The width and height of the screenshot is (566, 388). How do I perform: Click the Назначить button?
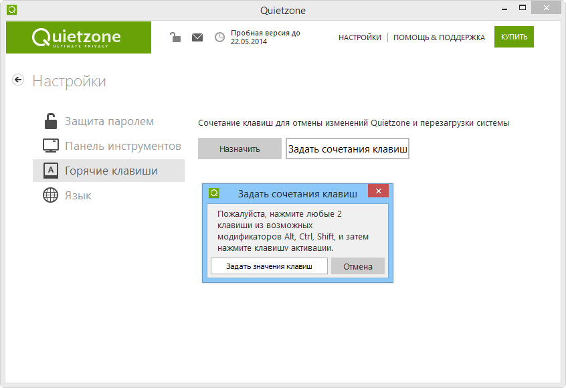coord(240,149)
